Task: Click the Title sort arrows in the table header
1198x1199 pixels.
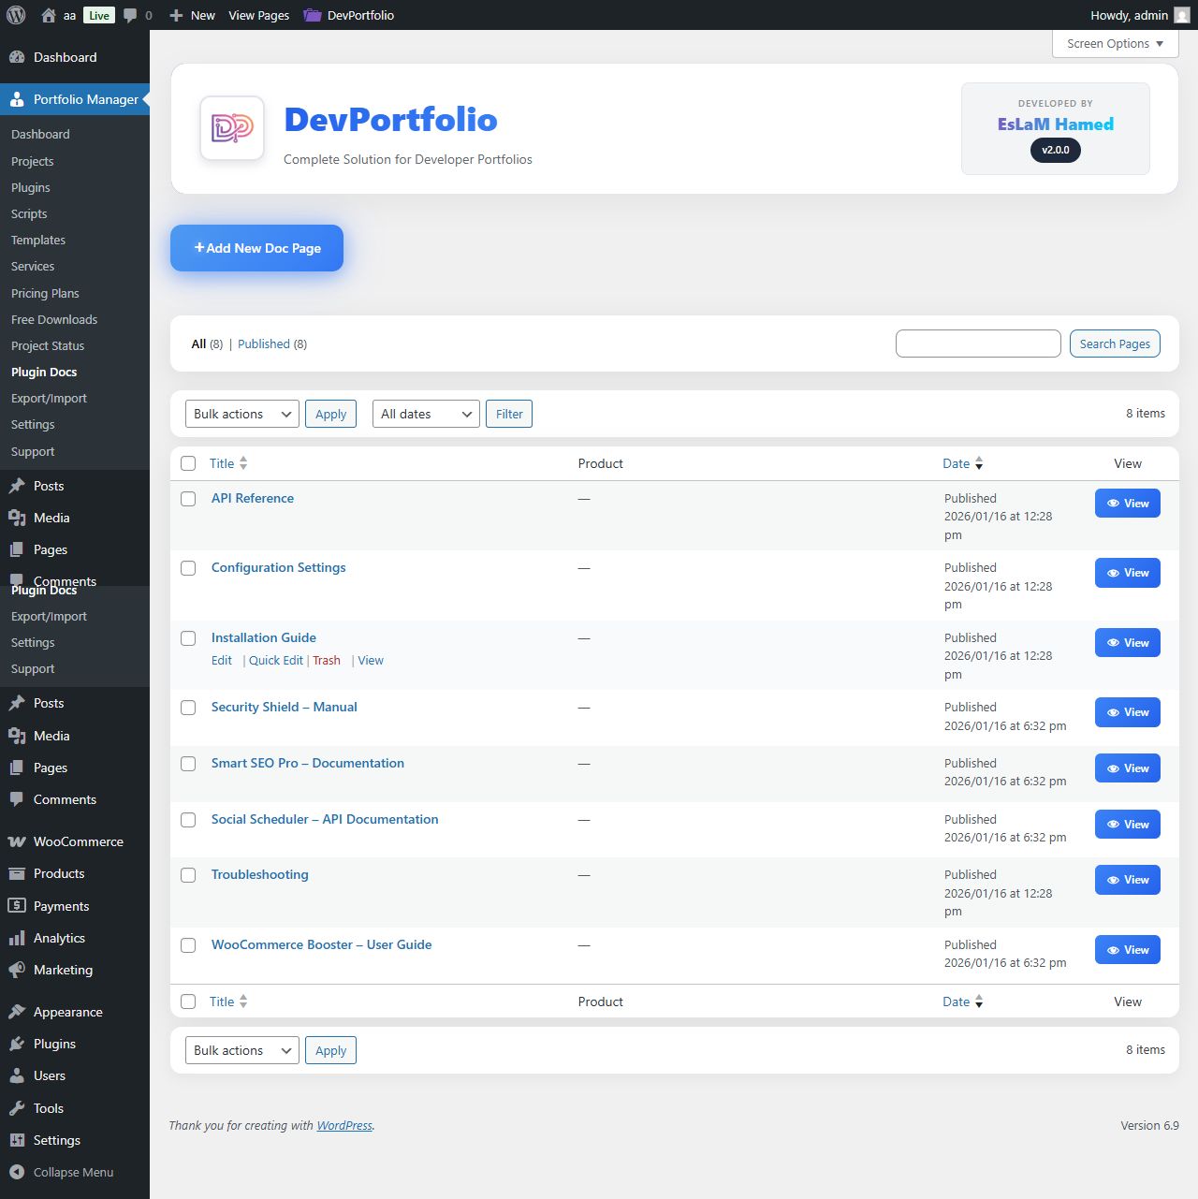Action: (243, 463)
